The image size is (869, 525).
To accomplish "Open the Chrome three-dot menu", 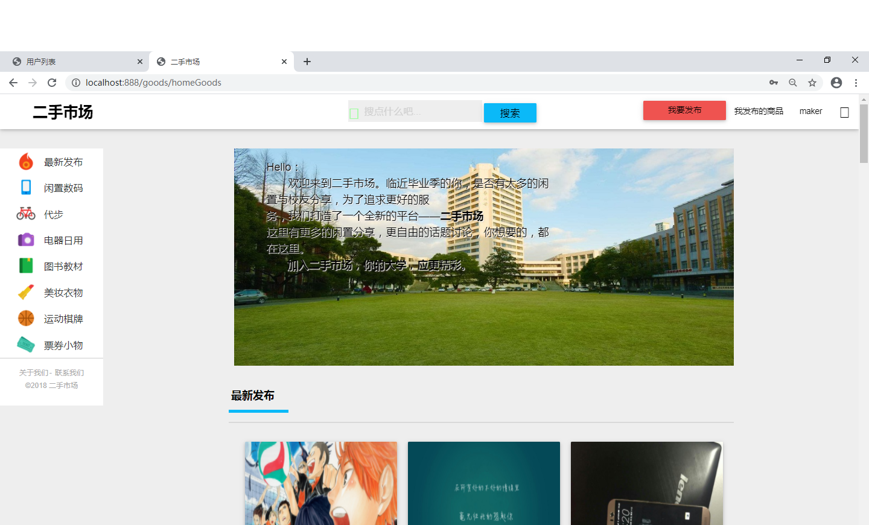I will click(x=856, y=83).
